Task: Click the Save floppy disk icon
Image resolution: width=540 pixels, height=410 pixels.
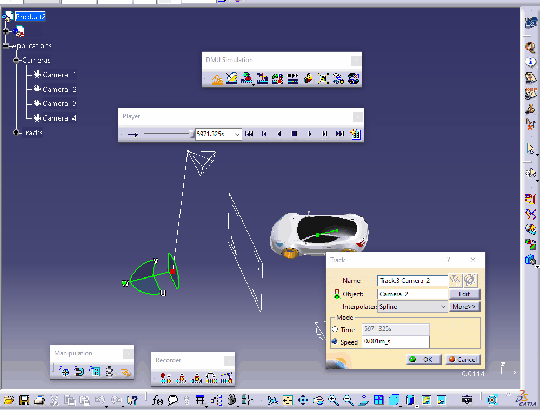Action: [24, 400]
